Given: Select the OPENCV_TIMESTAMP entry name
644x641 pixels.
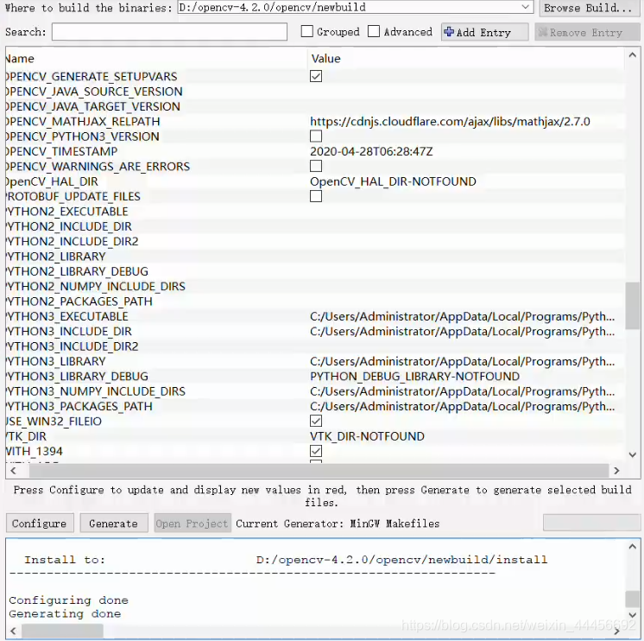Looking at the screenshot, I should (x=61, y=152).
